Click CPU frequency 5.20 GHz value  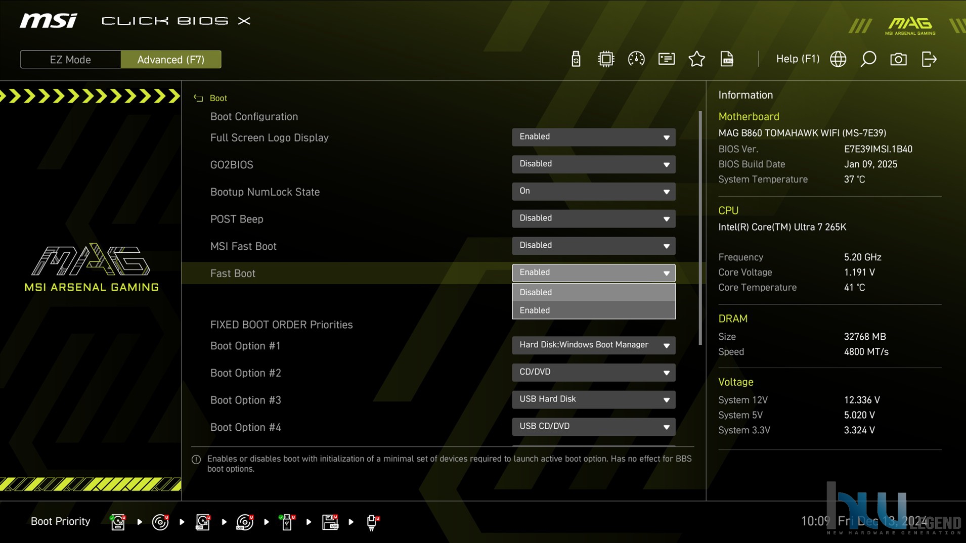[x=862, y=257]
